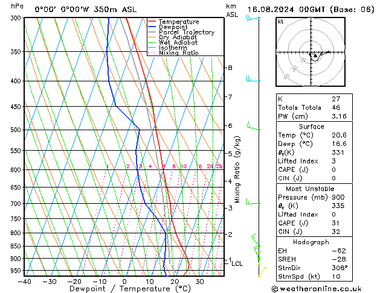The image size is (380, 293).
Task: Click the StmSpd (kt) value '10'
Action: pyautogui.click(x=336, y=276)
